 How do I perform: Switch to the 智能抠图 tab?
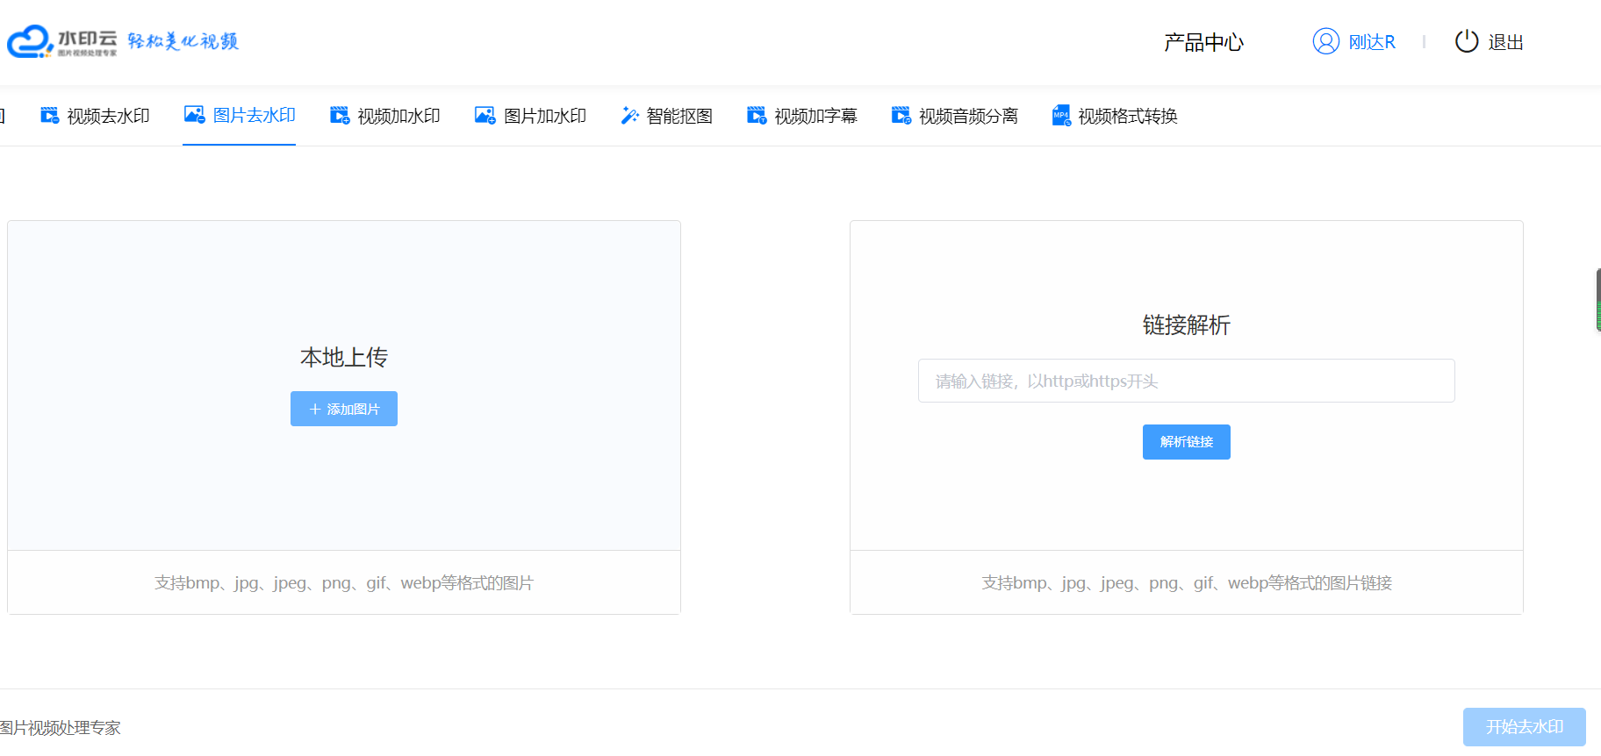[678, 116]
